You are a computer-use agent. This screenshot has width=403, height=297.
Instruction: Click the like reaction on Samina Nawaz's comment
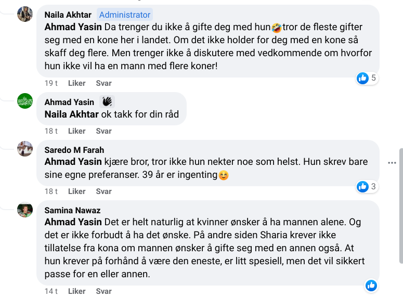371,285
